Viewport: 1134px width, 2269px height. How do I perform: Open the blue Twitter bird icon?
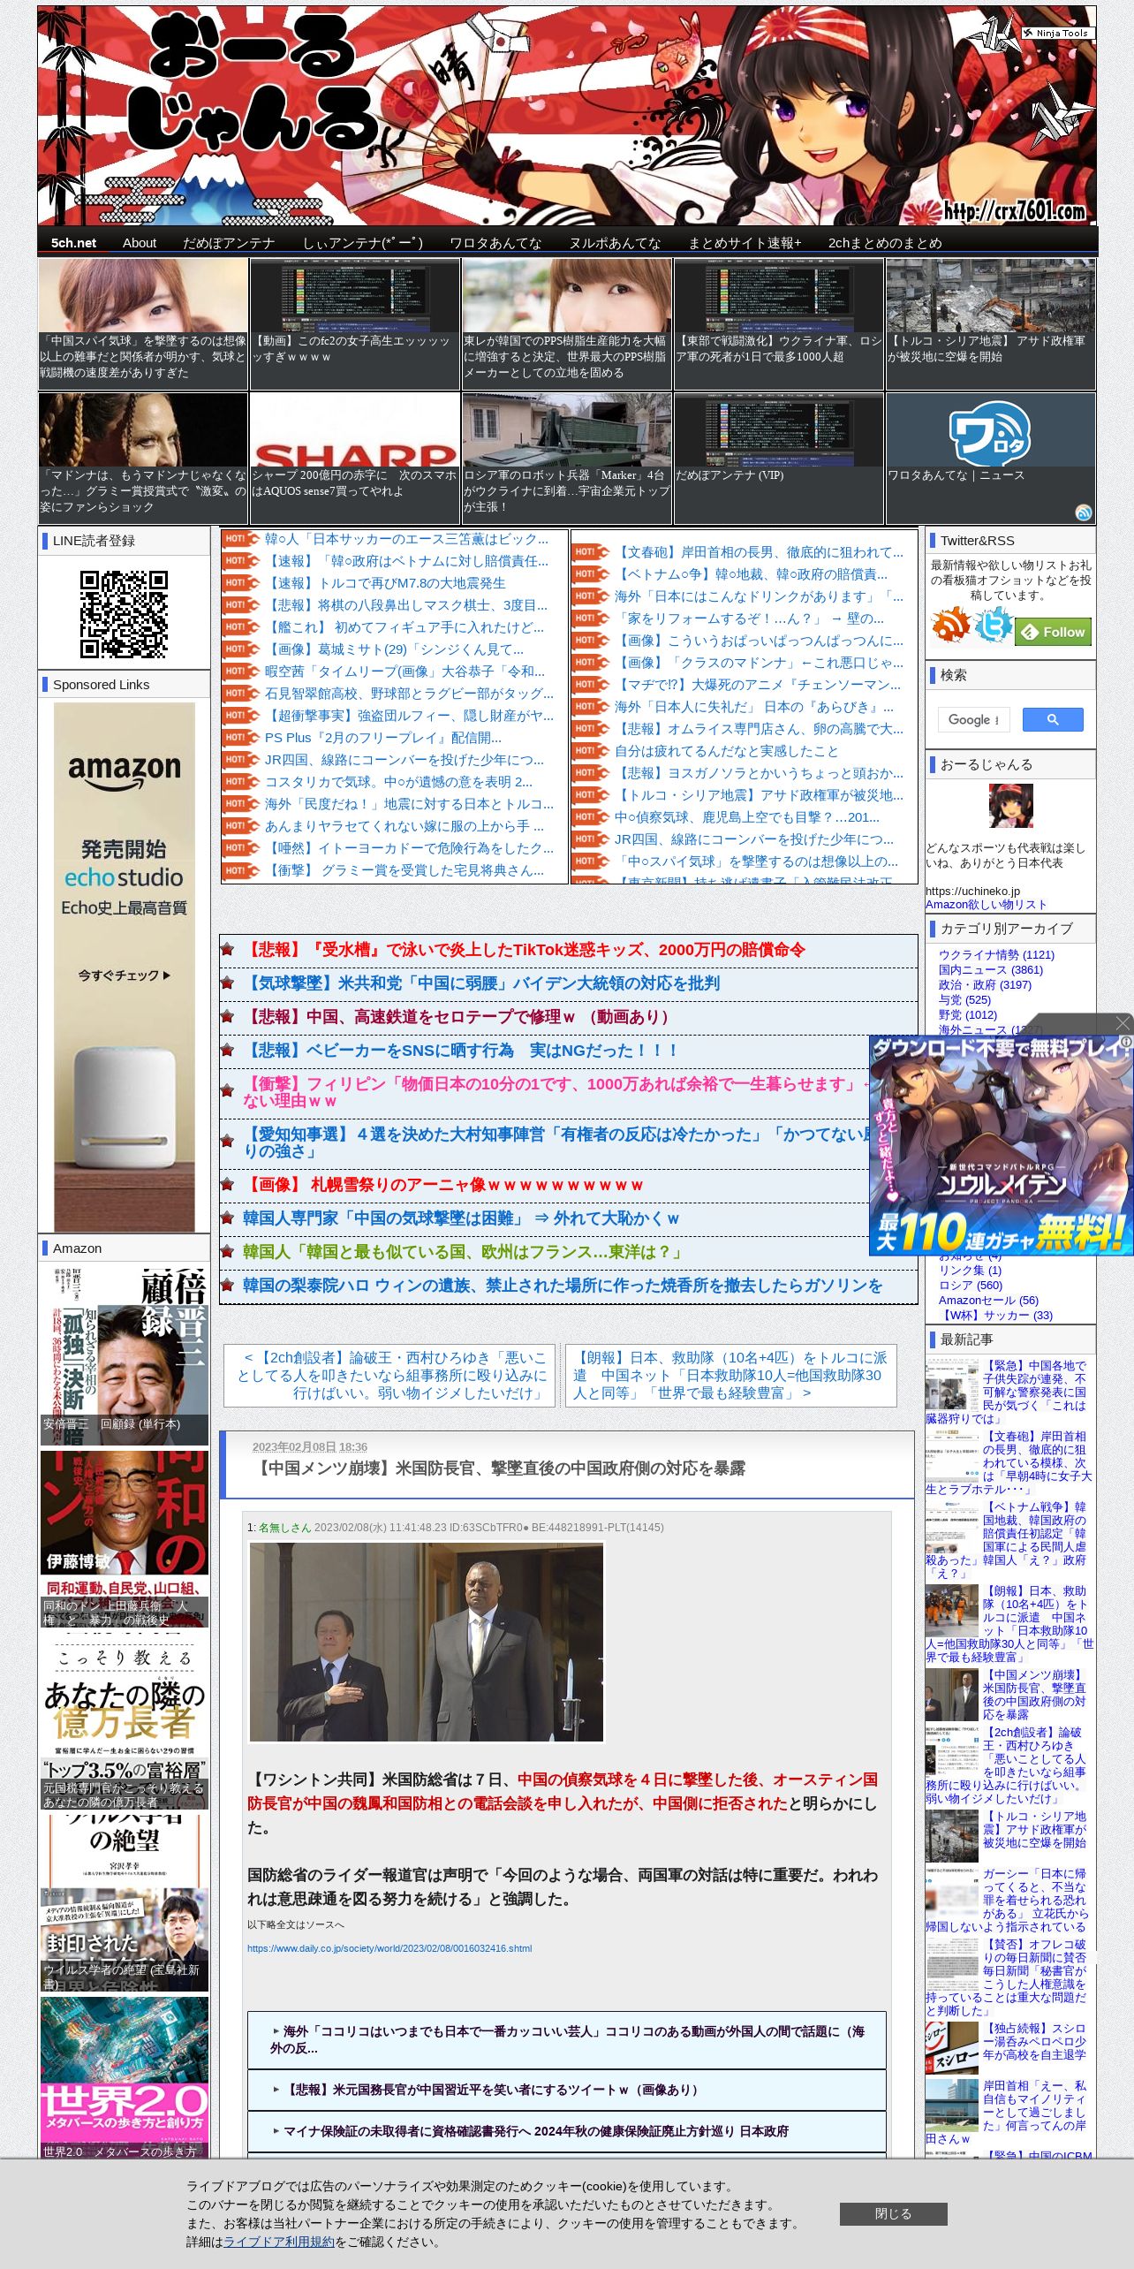pos(993,625)
